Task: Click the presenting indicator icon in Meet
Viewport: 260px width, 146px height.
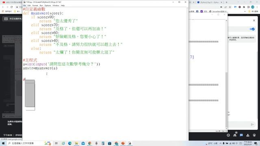Action: click(x=6, y=19)
